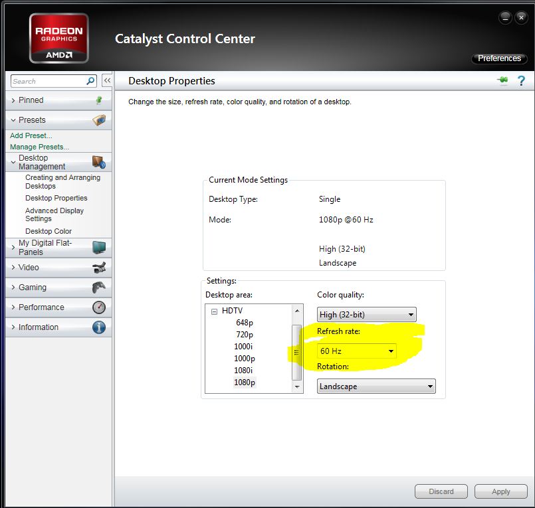Image resolution: width=535 pixels, height=508 pixels.
Task: Pin this page with the green pushpin icon
Action: (502, 80)
